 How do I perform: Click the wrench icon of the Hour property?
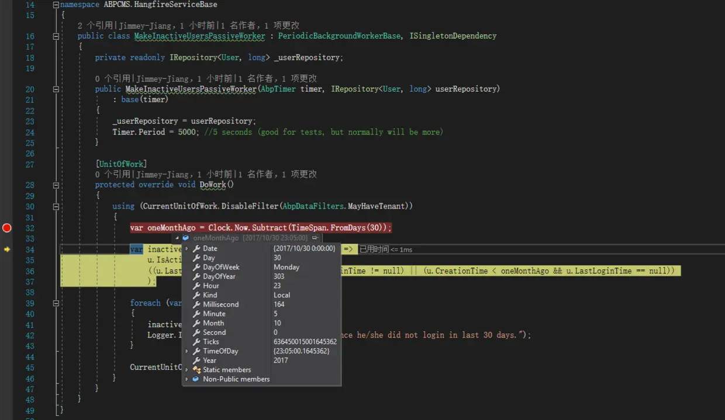point(196,286)
